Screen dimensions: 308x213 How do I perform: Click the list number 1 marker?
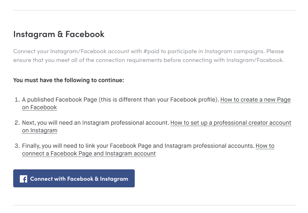[x=17, y=100]
